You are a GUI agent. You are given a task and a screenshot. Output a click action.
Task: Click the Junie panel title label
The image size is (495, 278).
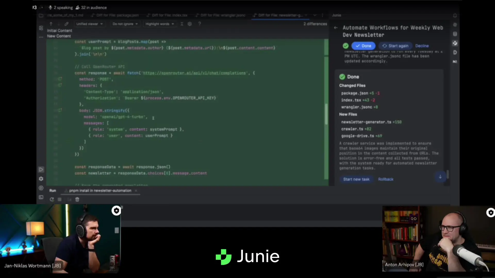click(x=336, y=15)
